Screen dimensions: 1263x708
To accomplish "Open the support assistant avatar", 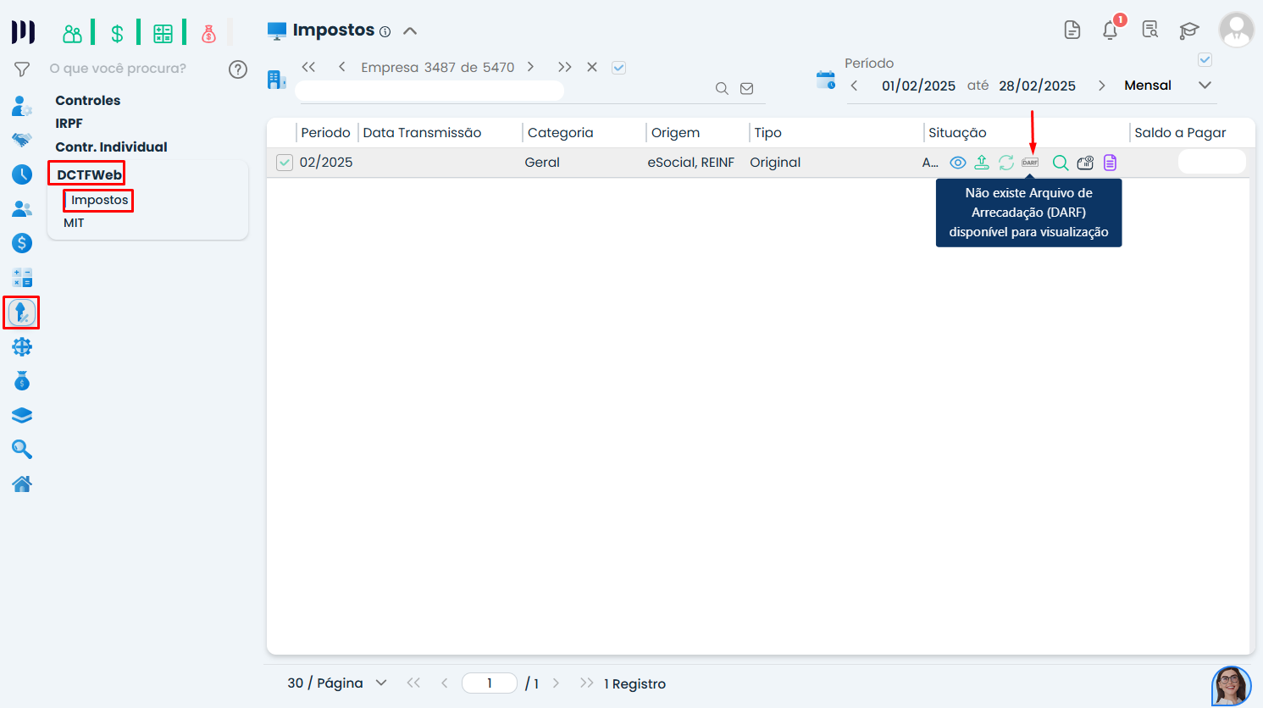I will (1232, 686).
